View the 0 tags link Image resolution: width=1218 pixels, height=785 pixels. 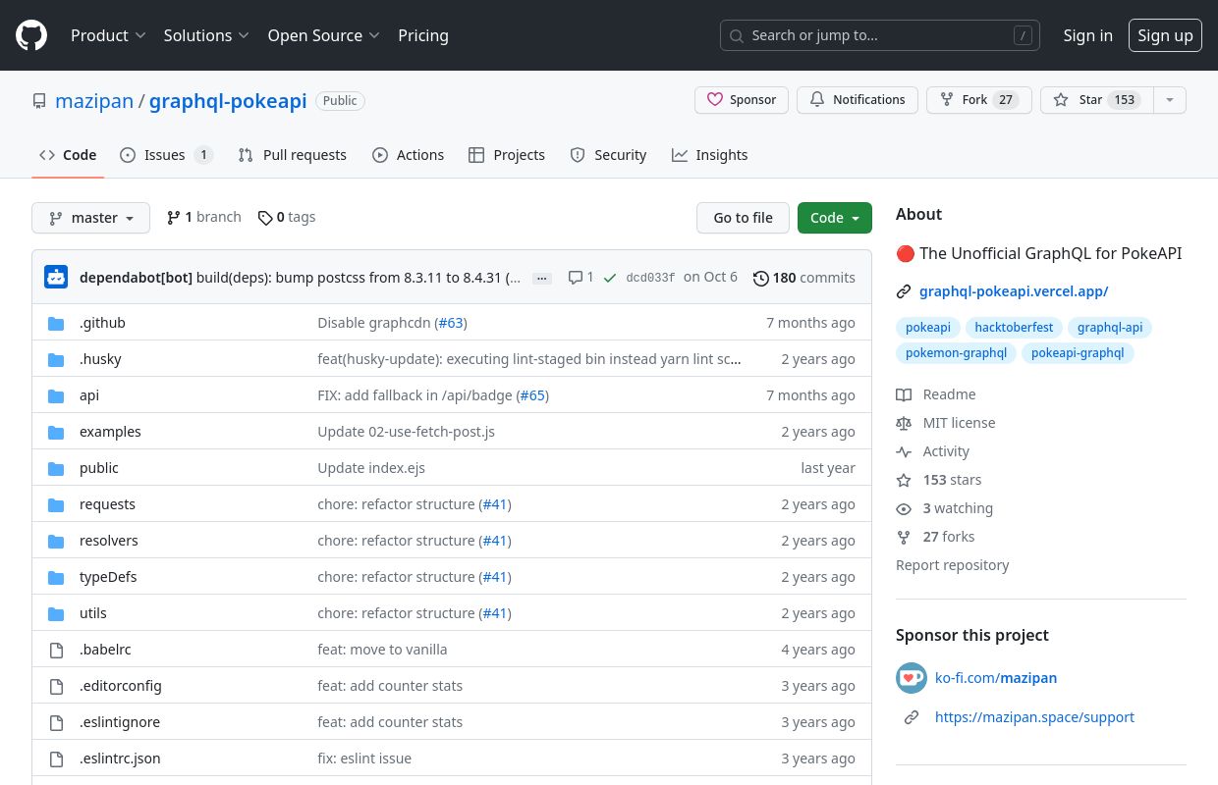point(287,217)
